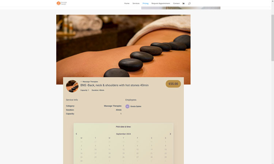Click the hot stones service thumbnail
This screenshot has width=274, height=164.
tap(72, 86)
